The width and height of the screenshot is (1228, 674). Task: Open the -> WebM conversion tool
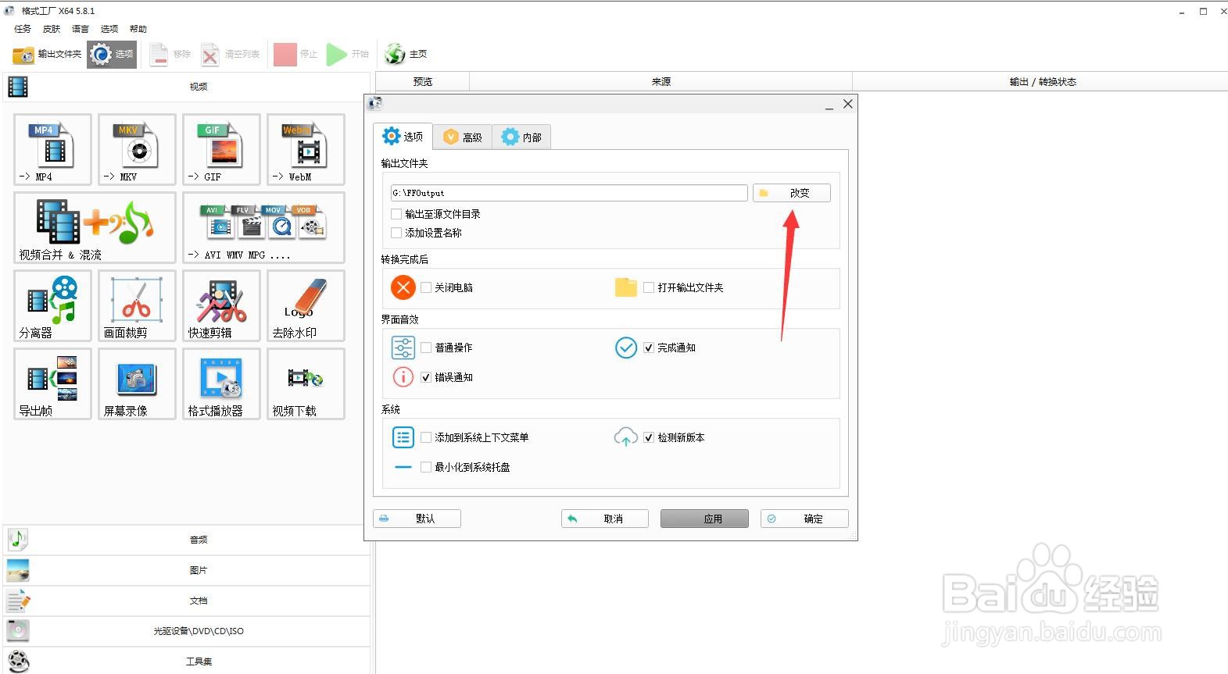pos(306,149)
